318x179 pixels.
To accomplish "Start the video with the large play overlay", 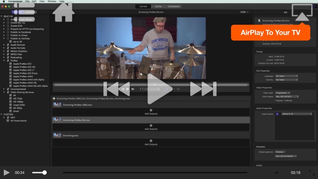I will (x=159, y=89).
